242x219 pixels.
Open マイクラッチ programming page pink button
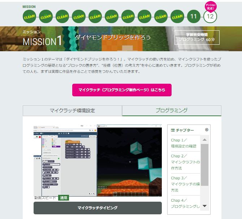pyautogui.click(x=122, y=90)
